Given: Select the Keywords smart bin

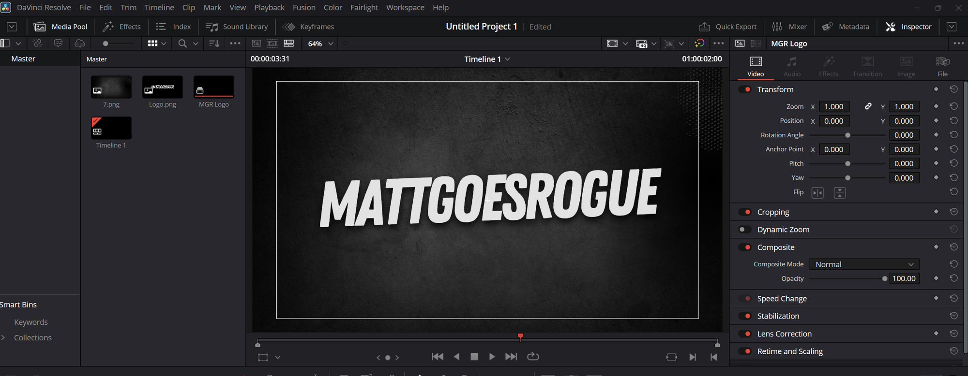Looking at the screenshot, I should click(31, 322).
